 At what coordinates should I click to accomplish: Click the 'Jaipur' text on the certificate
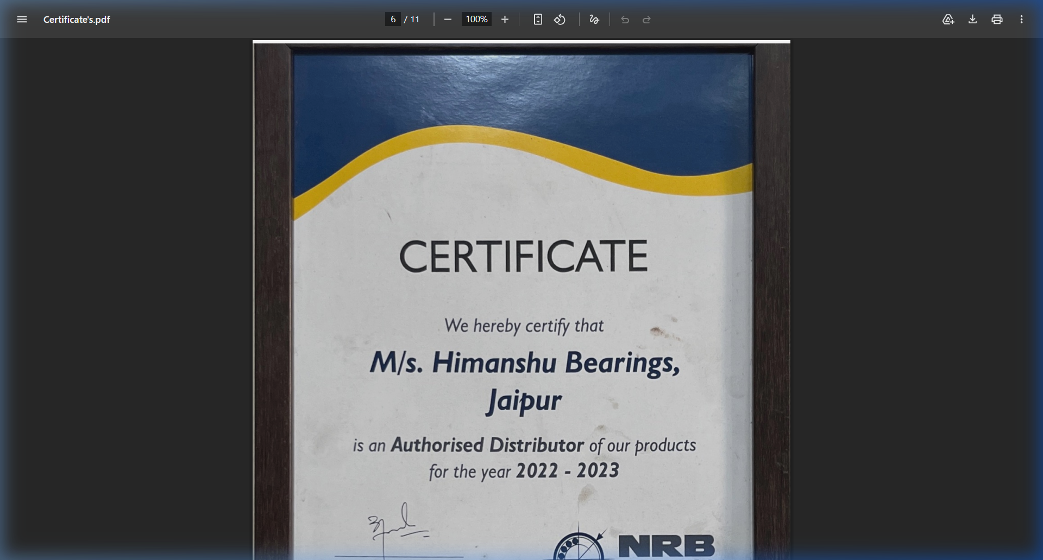(524, 401)
